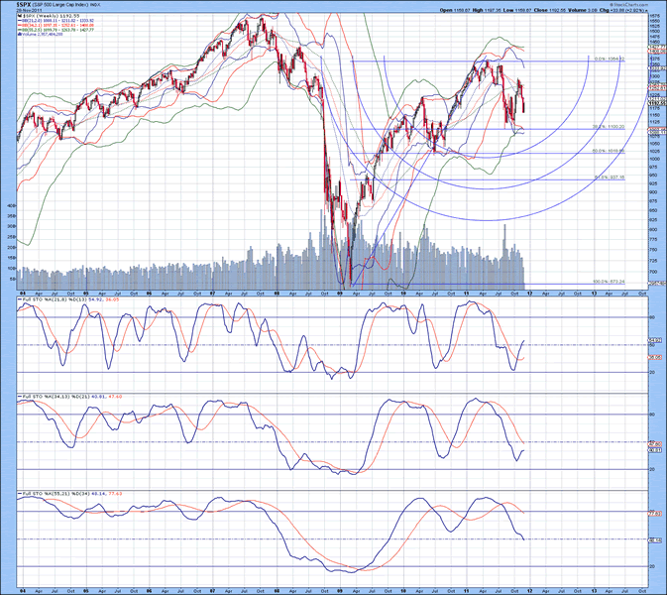The height and width of the screenshot is (595, 667).
Task: Click the current price tag on right axis
Action: (657, 103)
